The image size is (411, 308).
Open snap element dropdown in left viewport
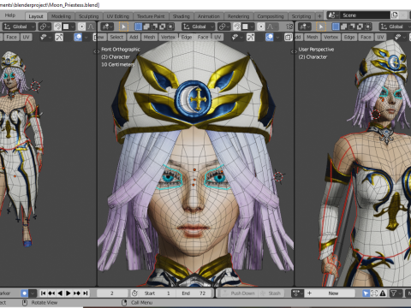click(68, 27)
